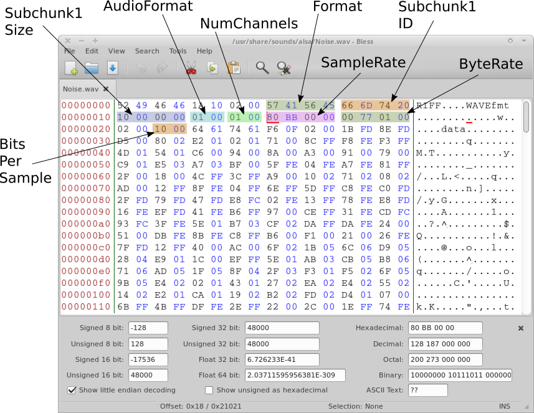Create a new document with the New icon
534x413 pixels.
pyautogui.click(x=70, y=69)
